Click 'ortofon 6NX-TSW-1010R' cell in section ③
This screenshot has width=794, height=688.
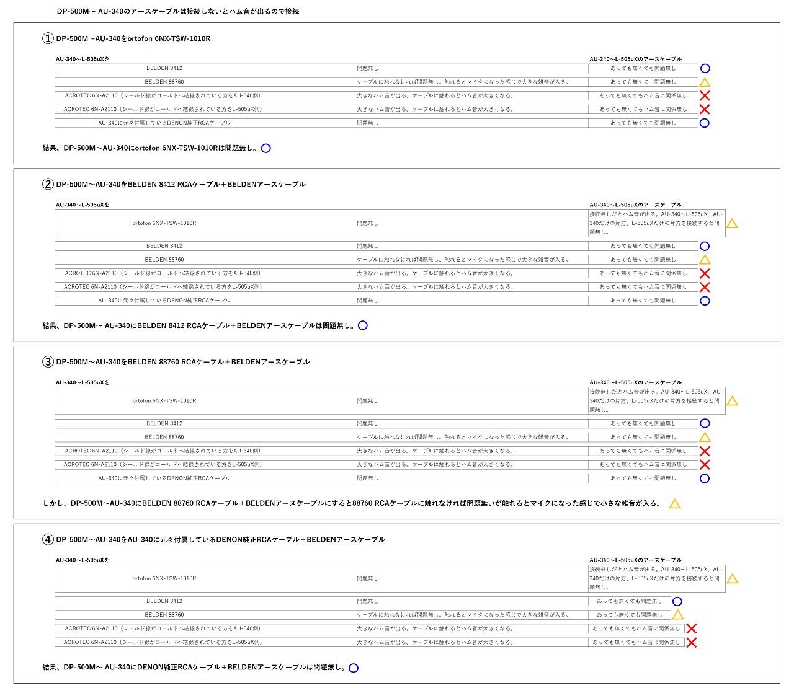click(x=164, y=401)
